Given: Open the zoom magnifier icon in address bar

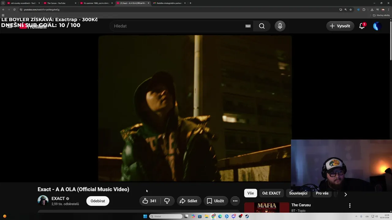Looking at the screenshot, I should [x=346, y=9].
